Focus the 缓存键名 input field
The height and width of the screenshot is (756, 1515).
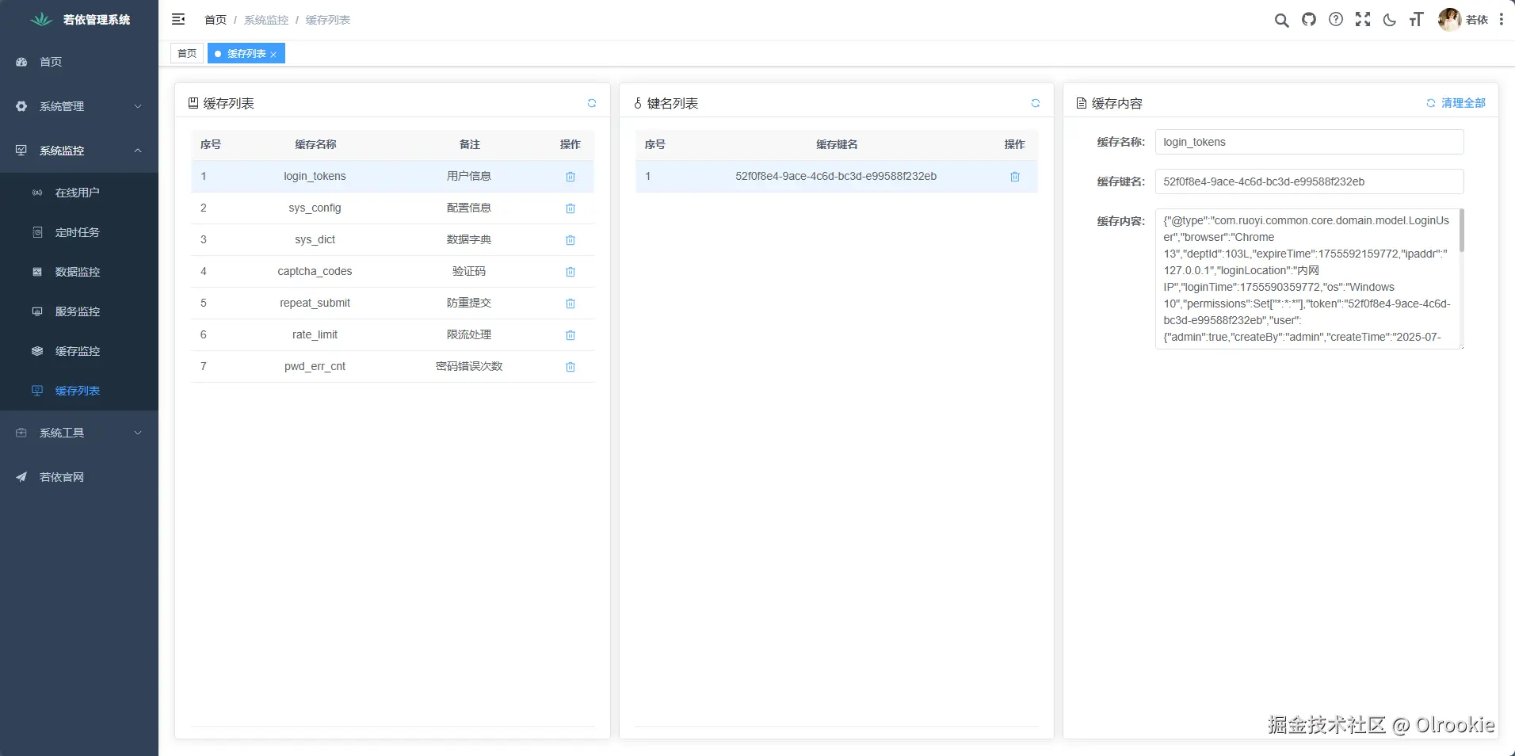pos(1309,181)
